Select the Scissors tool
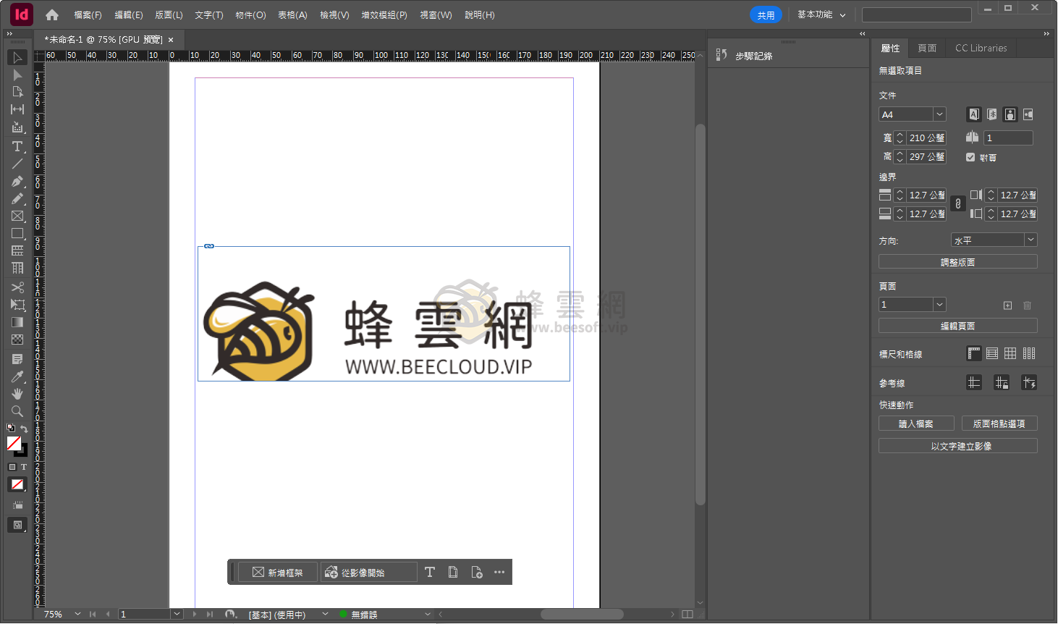 click(17, 287)
